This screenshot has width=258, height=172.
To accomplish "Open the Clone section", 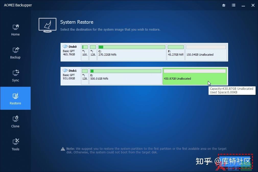I will tap(15, 122).
